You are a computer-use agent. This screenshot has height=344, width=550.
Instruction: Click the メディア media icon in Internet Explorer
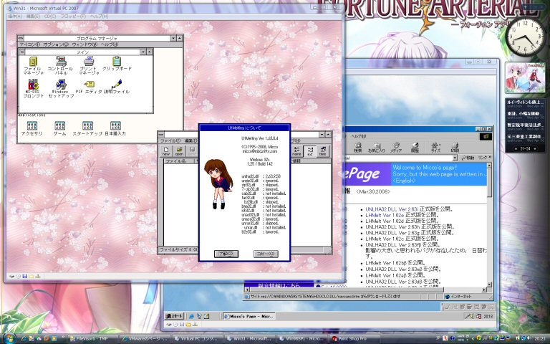pos(396,148)
